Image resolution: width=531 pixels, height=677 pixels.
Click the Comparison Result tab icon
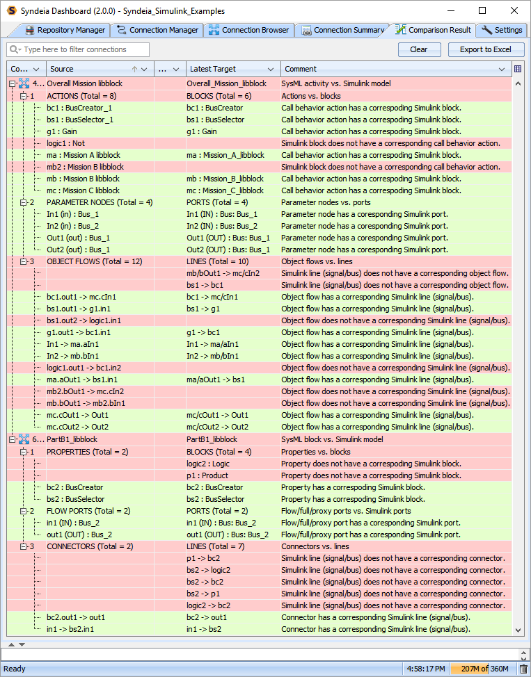point(400,30)
